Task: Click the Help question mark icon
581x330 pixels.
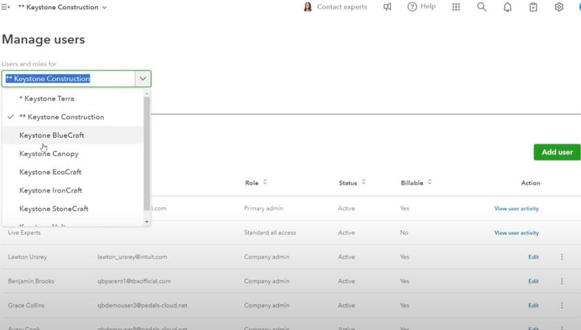Action: coord(412,7)
